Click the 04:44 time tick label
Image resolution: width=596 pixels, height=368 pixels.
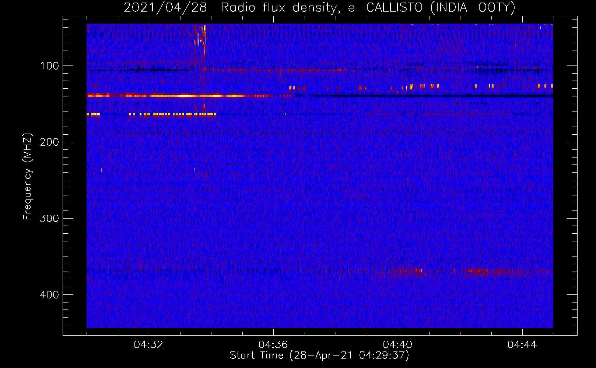(522, 345)
